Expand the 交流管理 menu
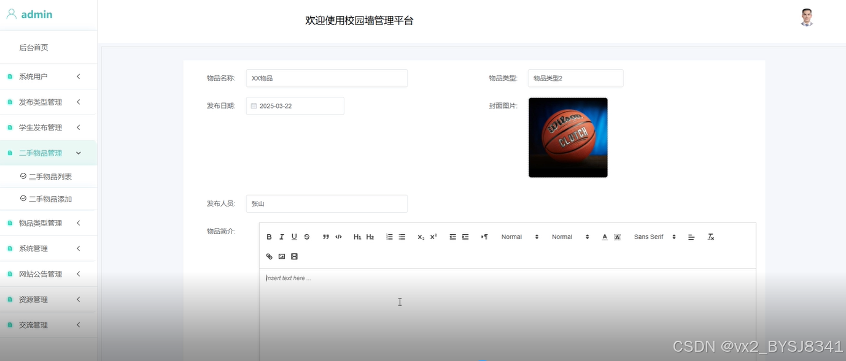Viewport: 846px width, 361px height. coord(49,325)
